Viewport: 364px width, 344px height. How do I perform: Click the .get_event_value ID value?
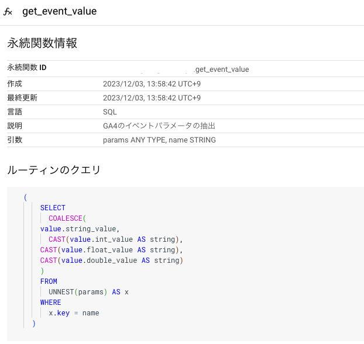pos(221,70)
